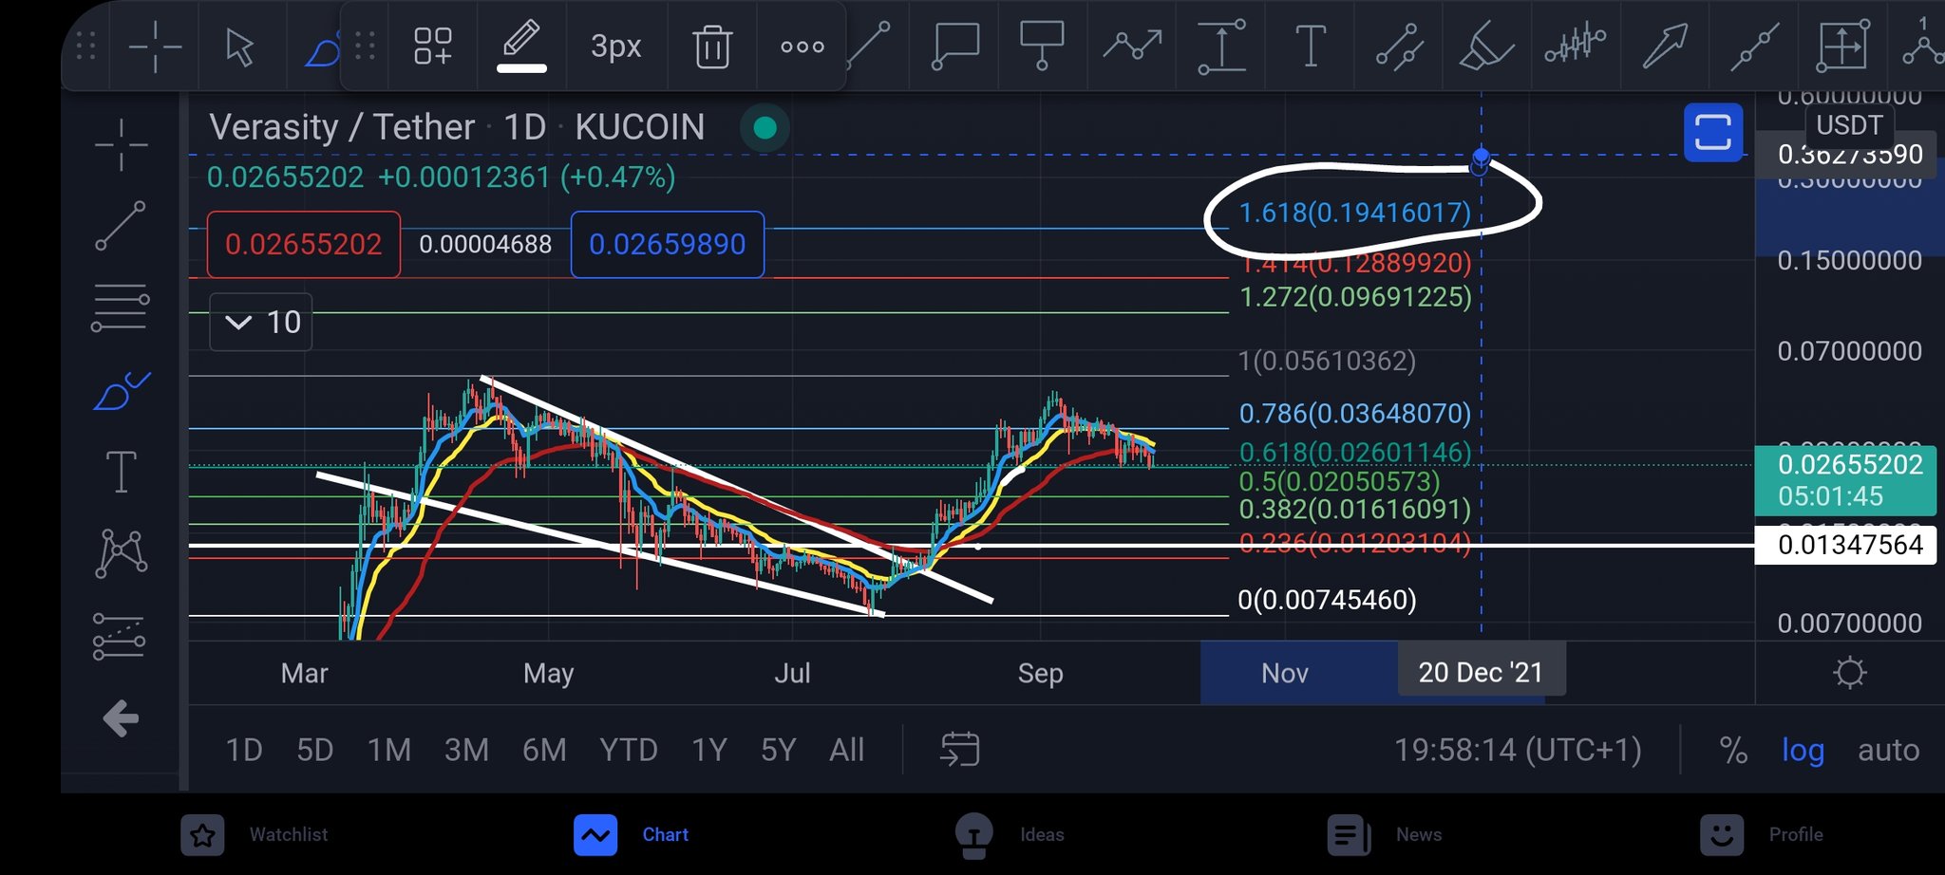
Task: Click the 20 Dec '21 date marker
Action: [x=1480, y=671]
